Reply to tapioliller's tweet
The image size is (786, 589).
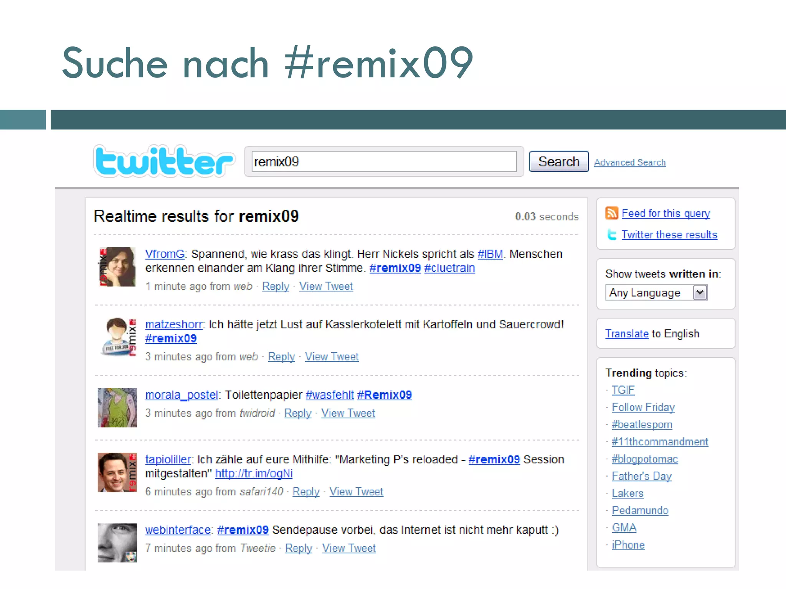tap(306, 492)
